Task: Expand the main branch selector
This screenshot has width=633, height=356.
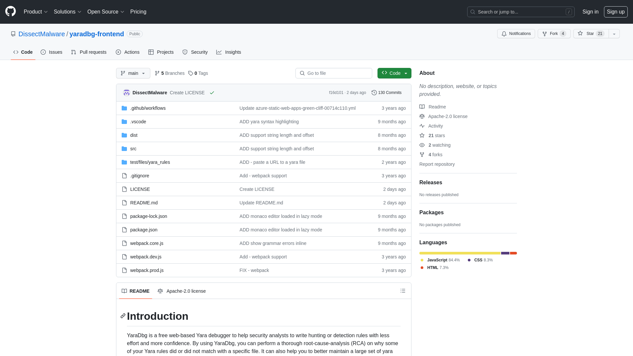Action: pyautogui.click(x=133, y=73)
